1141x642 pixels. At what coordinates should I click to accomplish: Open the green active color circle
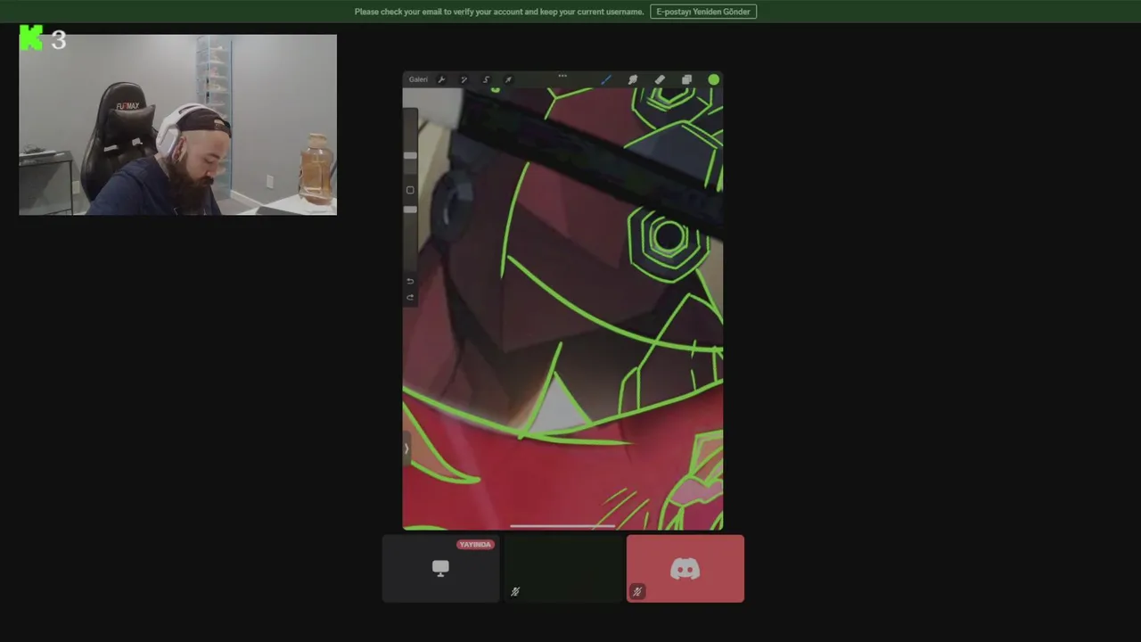[714, 79]
